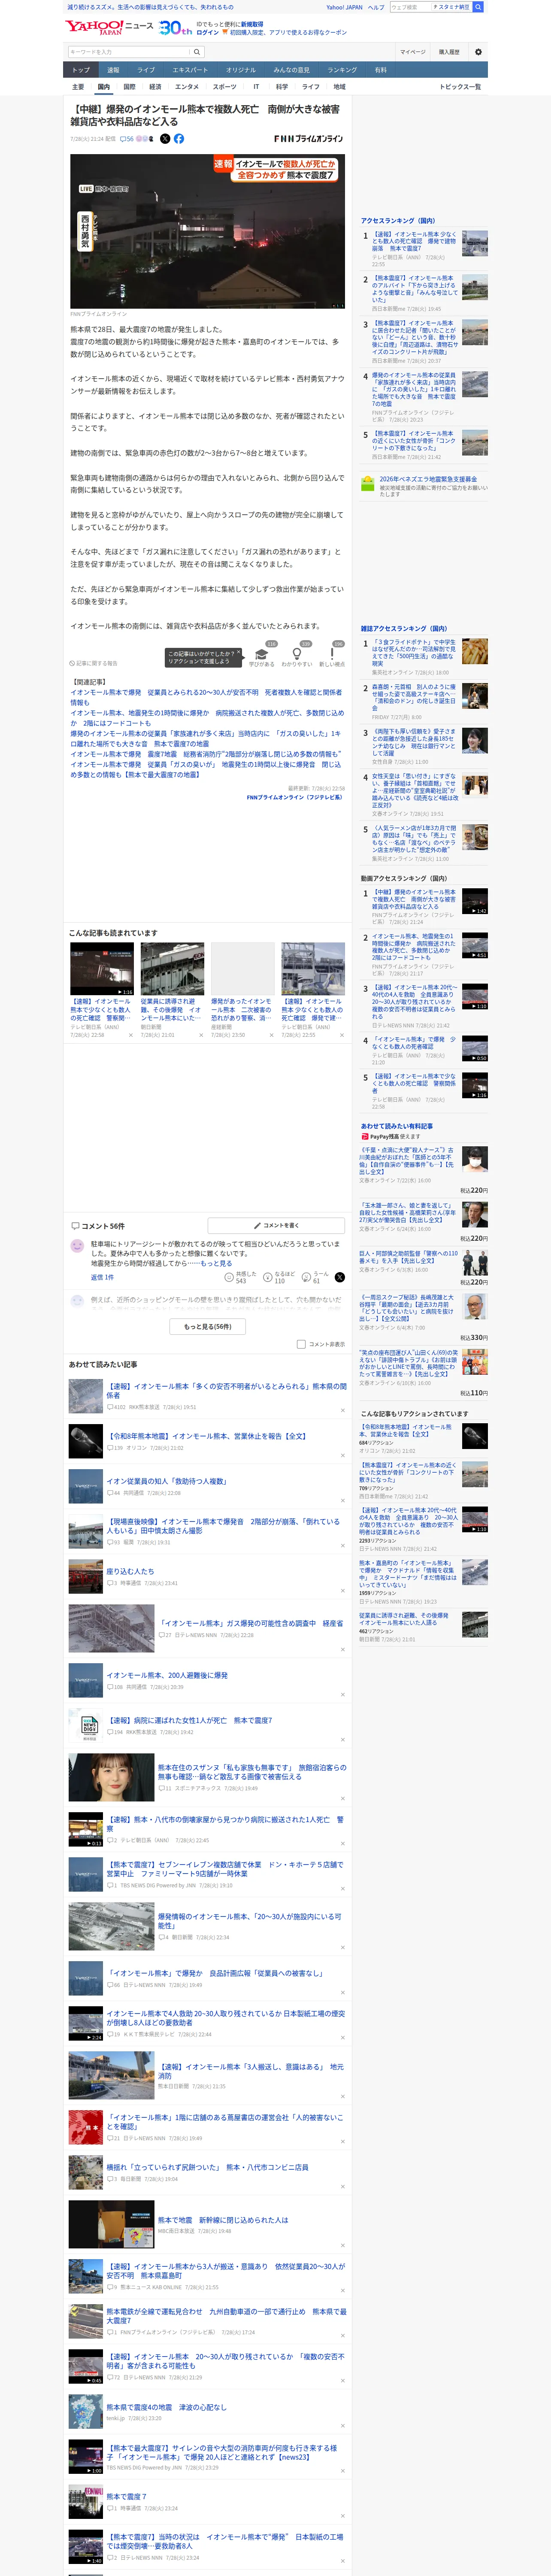
Task: Expand comment text with もっと見る link
Action: pos(216,1263)
